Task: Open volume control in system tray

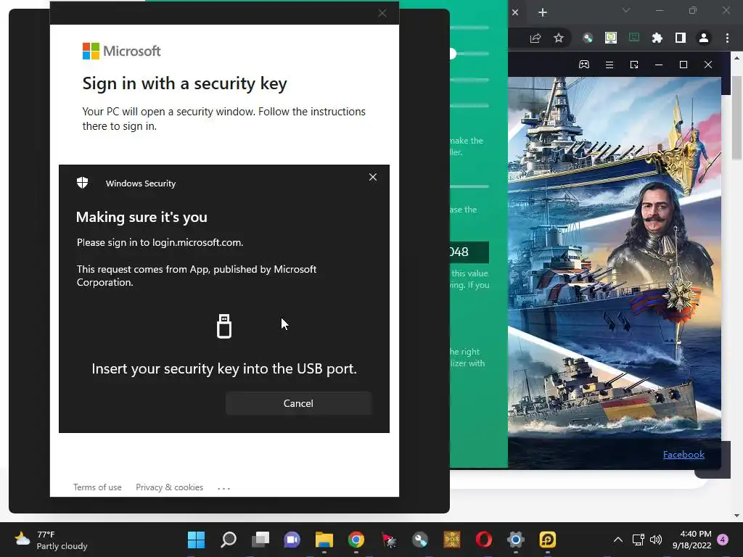Action: click(x=656, y=540)
